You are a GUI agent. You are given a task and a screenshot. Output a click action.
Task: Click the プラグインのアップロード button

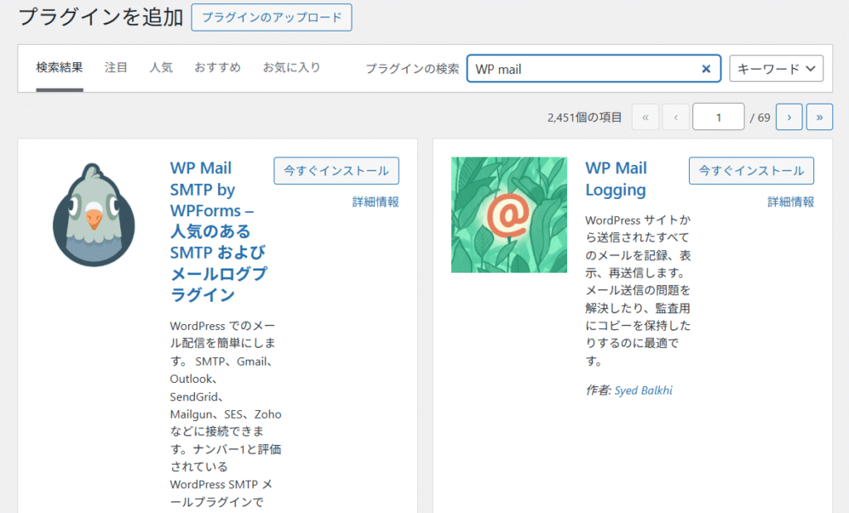pyautogui.click(x=271, y=17)
